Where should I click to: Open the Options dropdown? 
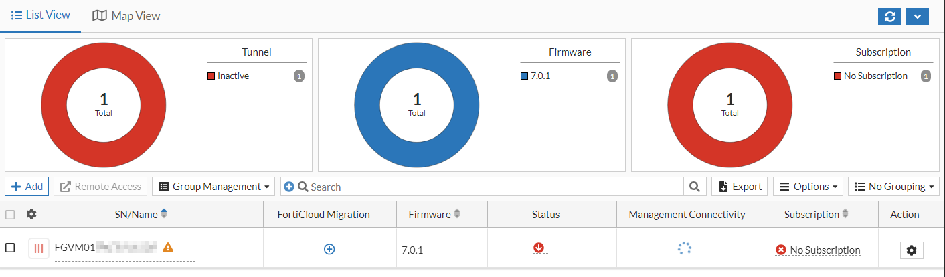(x=807, y=187)
